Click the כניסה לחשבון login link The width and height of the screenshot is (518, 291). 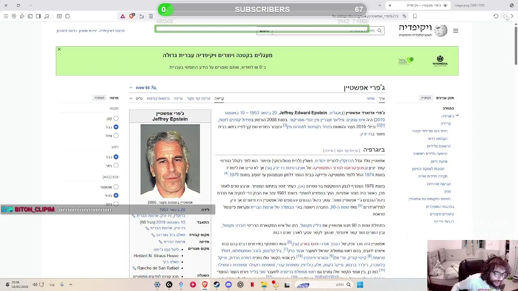coord(66,31)
